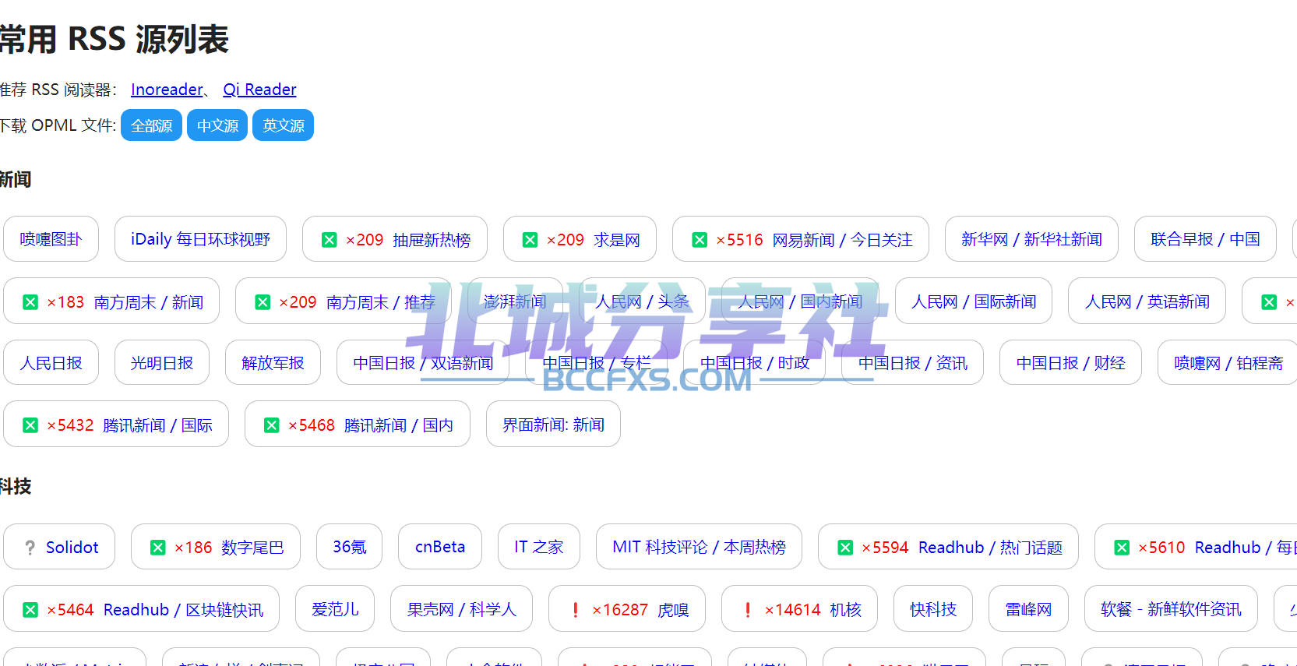1297x666 pixels.
Task: Open Readhub / 热门话题 feed link
Action: coord(990,548)
